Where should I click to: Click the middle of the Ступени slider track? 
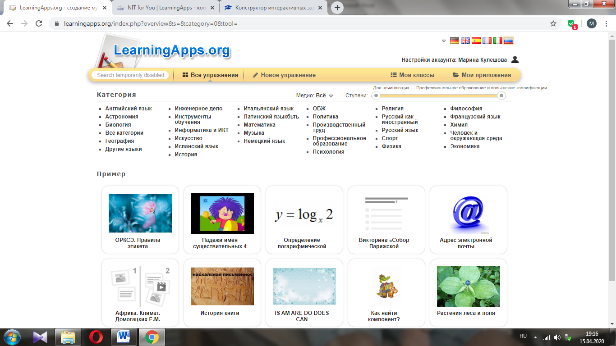[439, 96]
